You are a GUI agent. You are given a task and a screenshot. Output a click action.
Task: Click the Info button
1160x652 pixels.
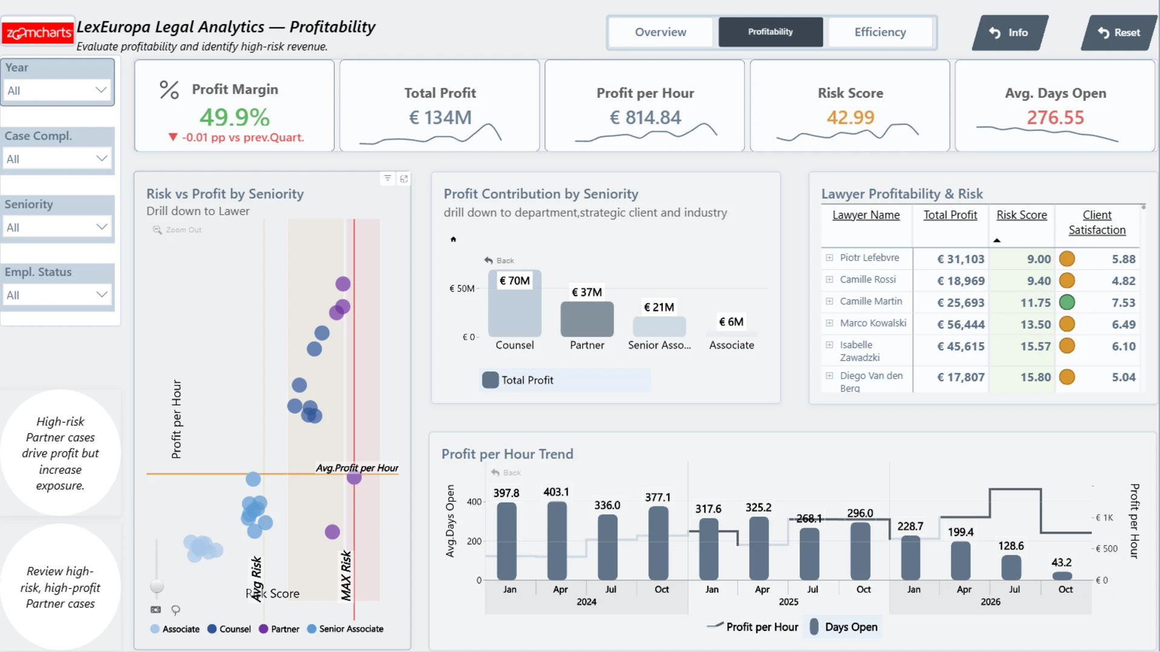tap(1010, 33)
